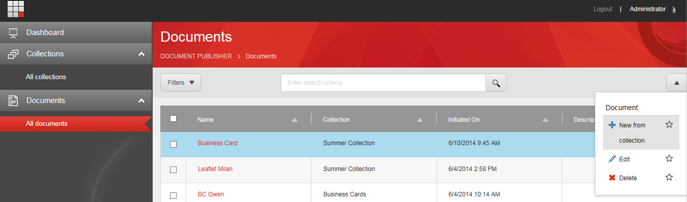Check the Leaflet Milan row checkbox
This screenshot has height=202, width=687.
click(x=173, y=170)
